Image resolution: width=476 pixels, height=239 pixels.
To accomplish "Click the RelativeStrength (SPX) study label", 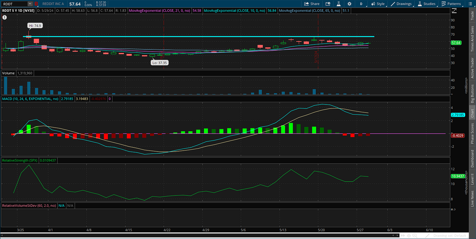I will pyautogui.click(x=20, y=160).
